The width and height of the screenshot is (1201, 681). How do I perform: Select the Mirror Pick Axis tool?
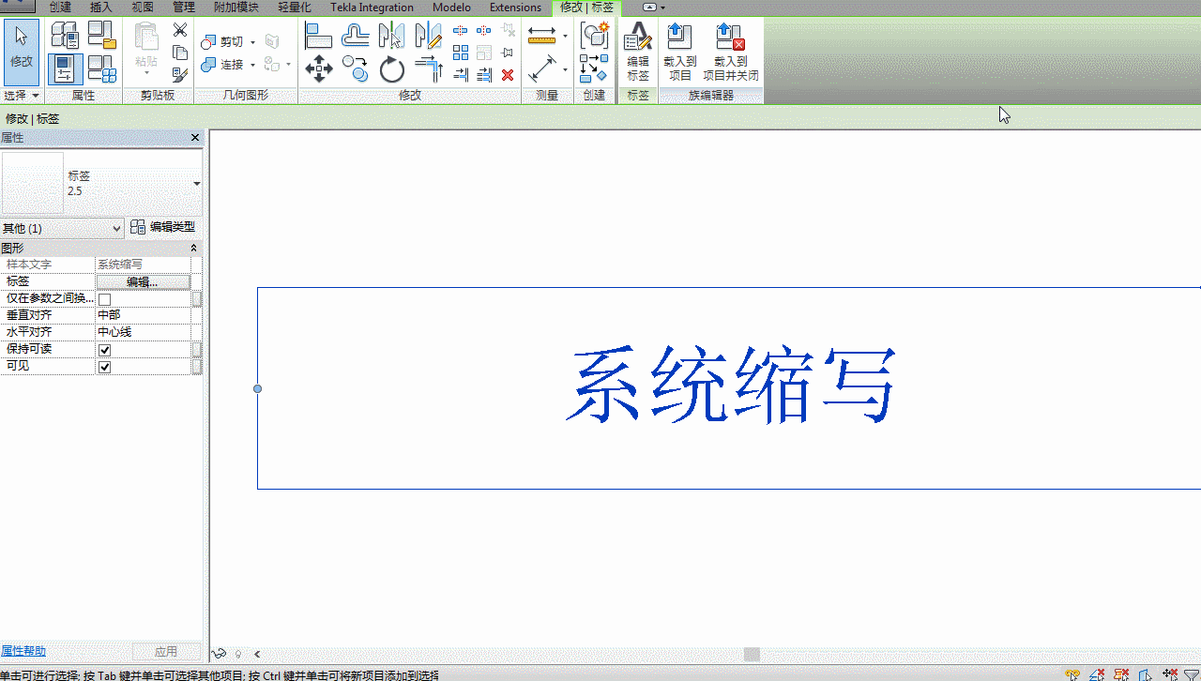pyautogui.click(x=391, y=36)
